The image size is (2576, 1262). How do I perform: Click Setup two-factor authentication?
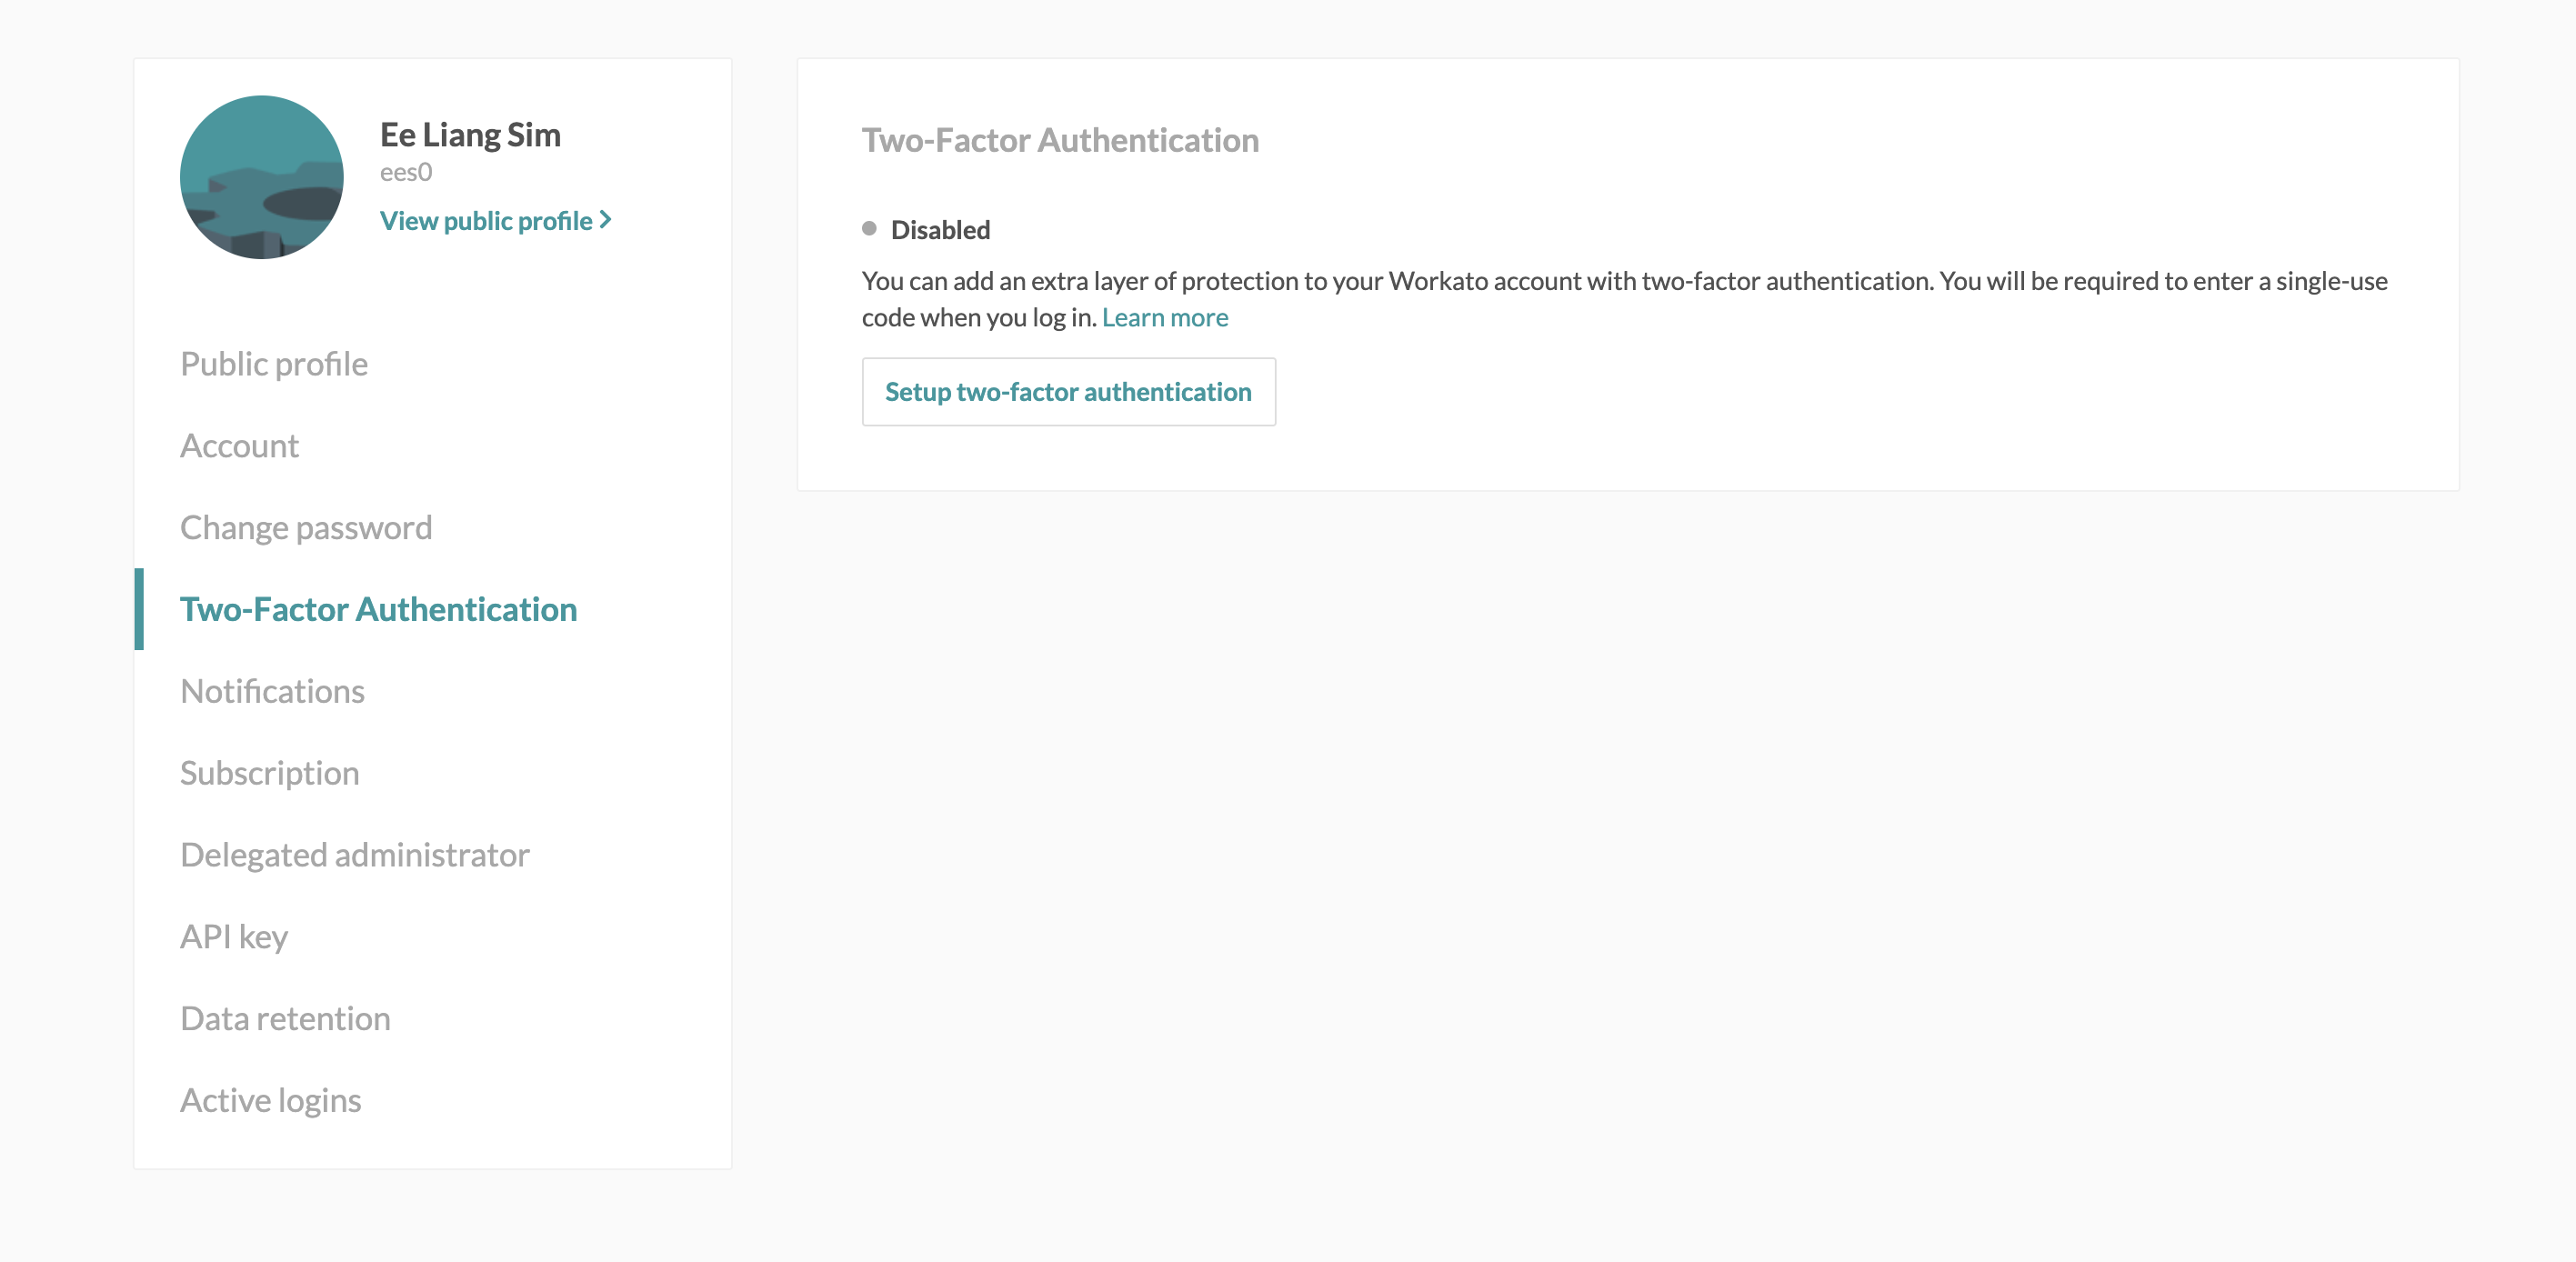click(1067, 392)
